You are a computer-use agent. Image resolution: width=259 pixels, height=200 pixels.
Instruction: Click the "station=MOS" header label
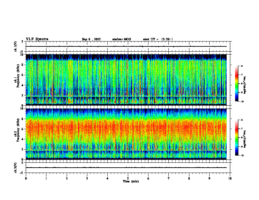click(x=122, y=39)
